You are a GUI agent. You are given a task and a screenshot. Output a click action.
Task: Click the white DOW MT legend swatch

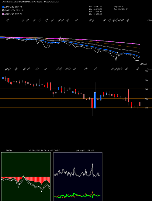3,11
